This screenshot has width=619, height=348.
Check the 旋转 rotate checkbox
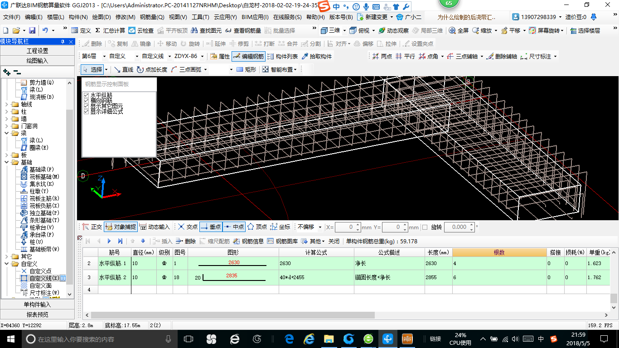pyautogui.click(x=425, y=227)
